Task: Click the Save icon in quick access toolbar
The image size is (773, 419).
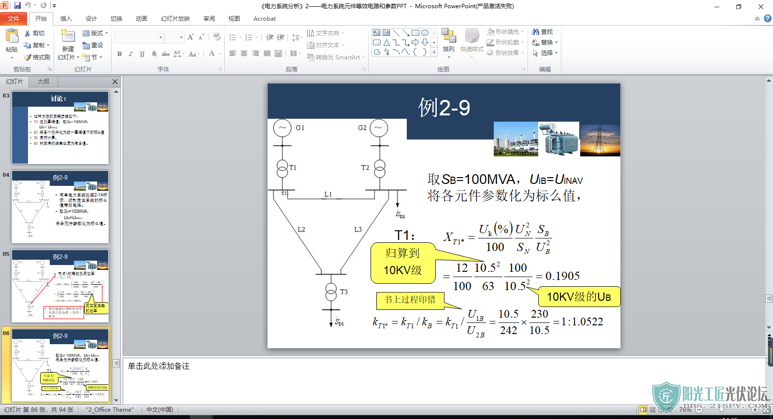Action: point(17,6)
